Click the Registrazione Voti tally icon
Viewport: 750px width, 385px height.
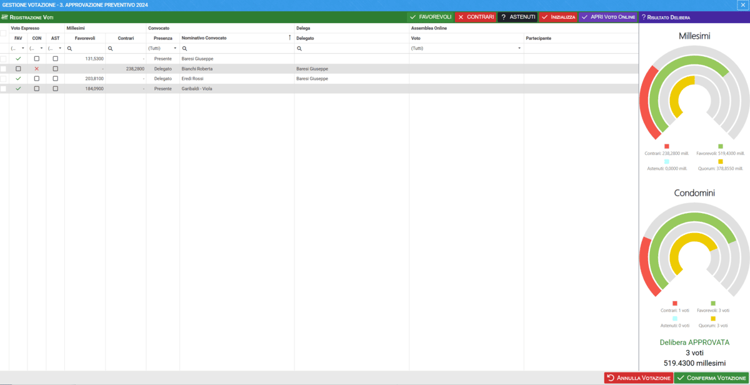coord(4,17)
